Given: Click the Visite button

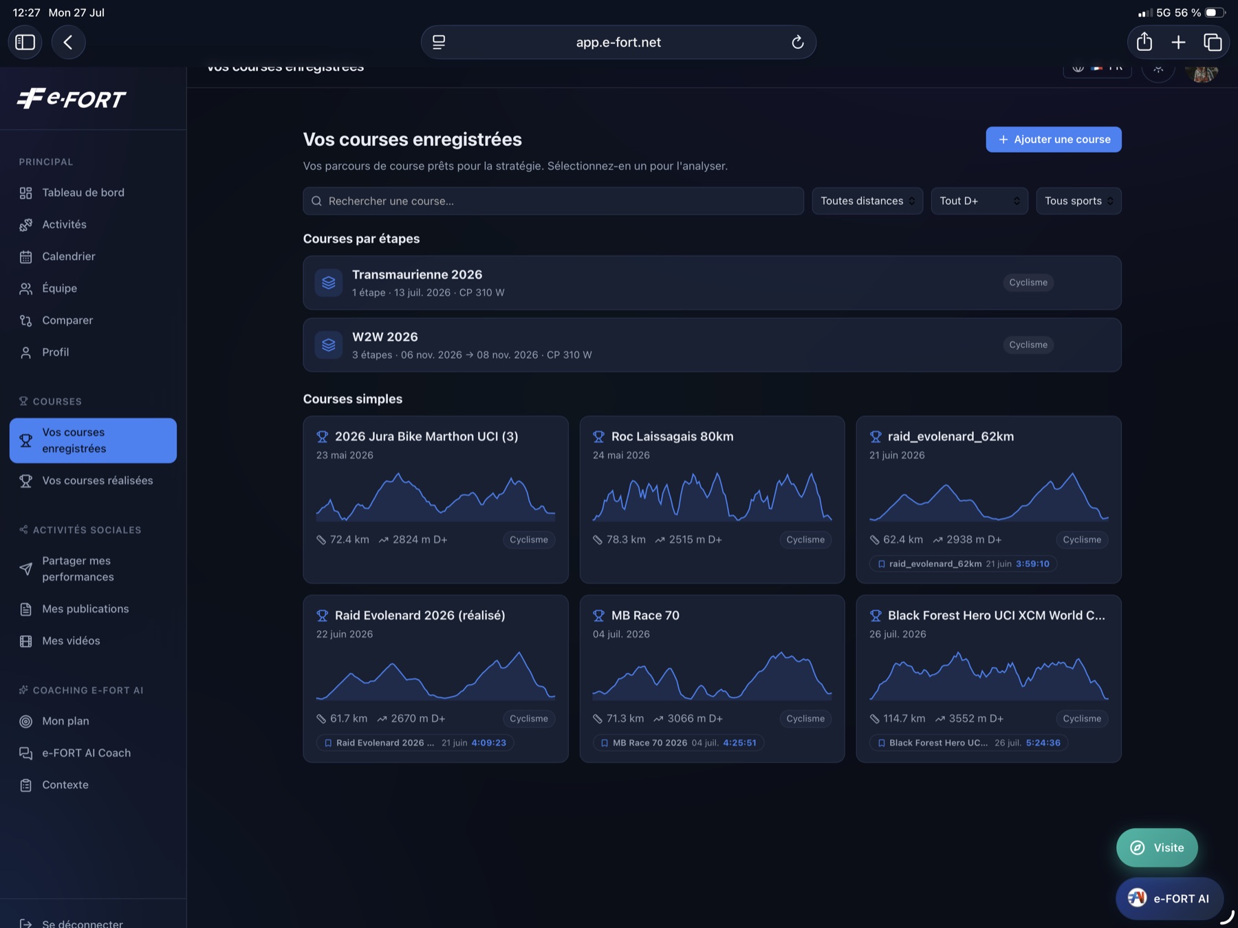Looking at the screenshot, I should (x=1157, y=848).
